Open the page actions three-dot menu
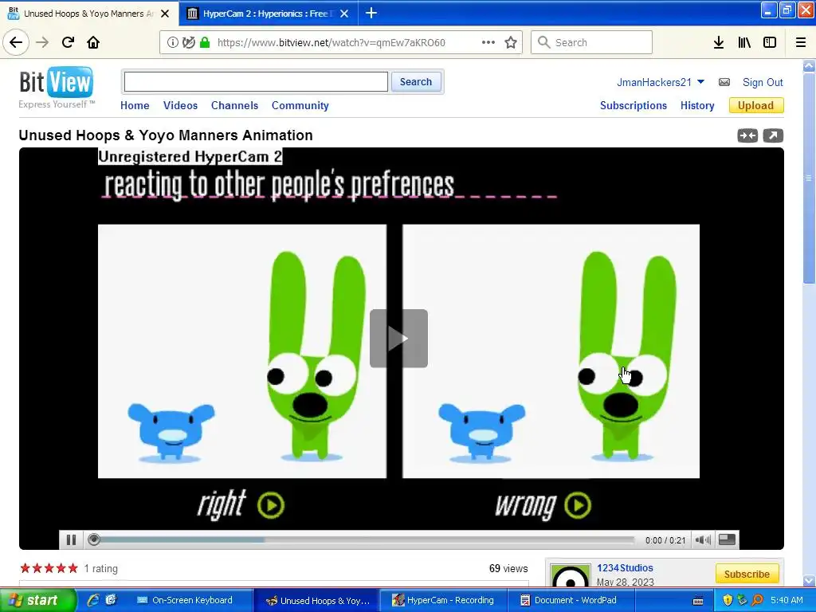The image size is (816, 612). (x=488, y=43)
